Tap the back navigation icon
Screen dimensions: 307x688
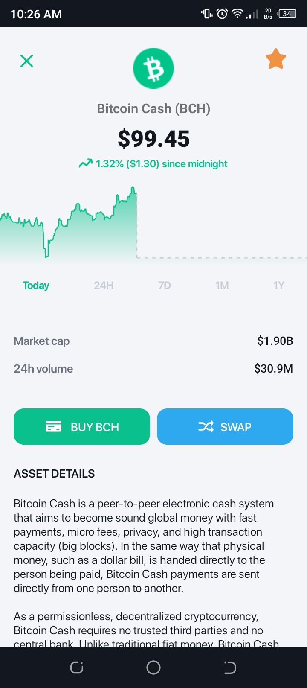[230, 668]
